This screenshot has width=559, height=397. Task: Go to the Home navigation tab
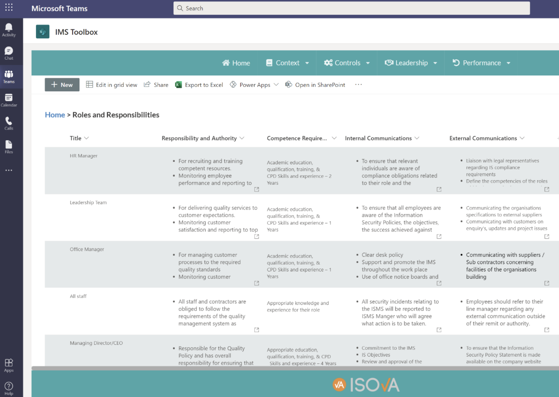point(236,63)
